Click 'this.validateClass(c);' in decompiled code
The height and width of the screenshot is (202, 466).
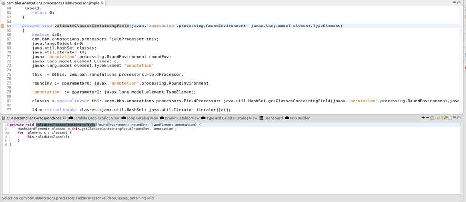(48, 137)
